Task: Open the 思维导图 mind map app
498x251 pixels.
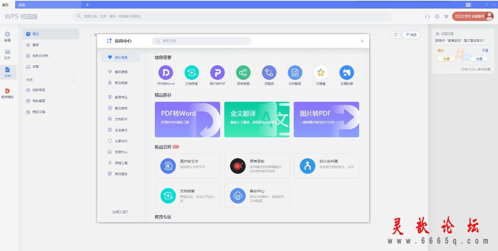Action: 243,73
